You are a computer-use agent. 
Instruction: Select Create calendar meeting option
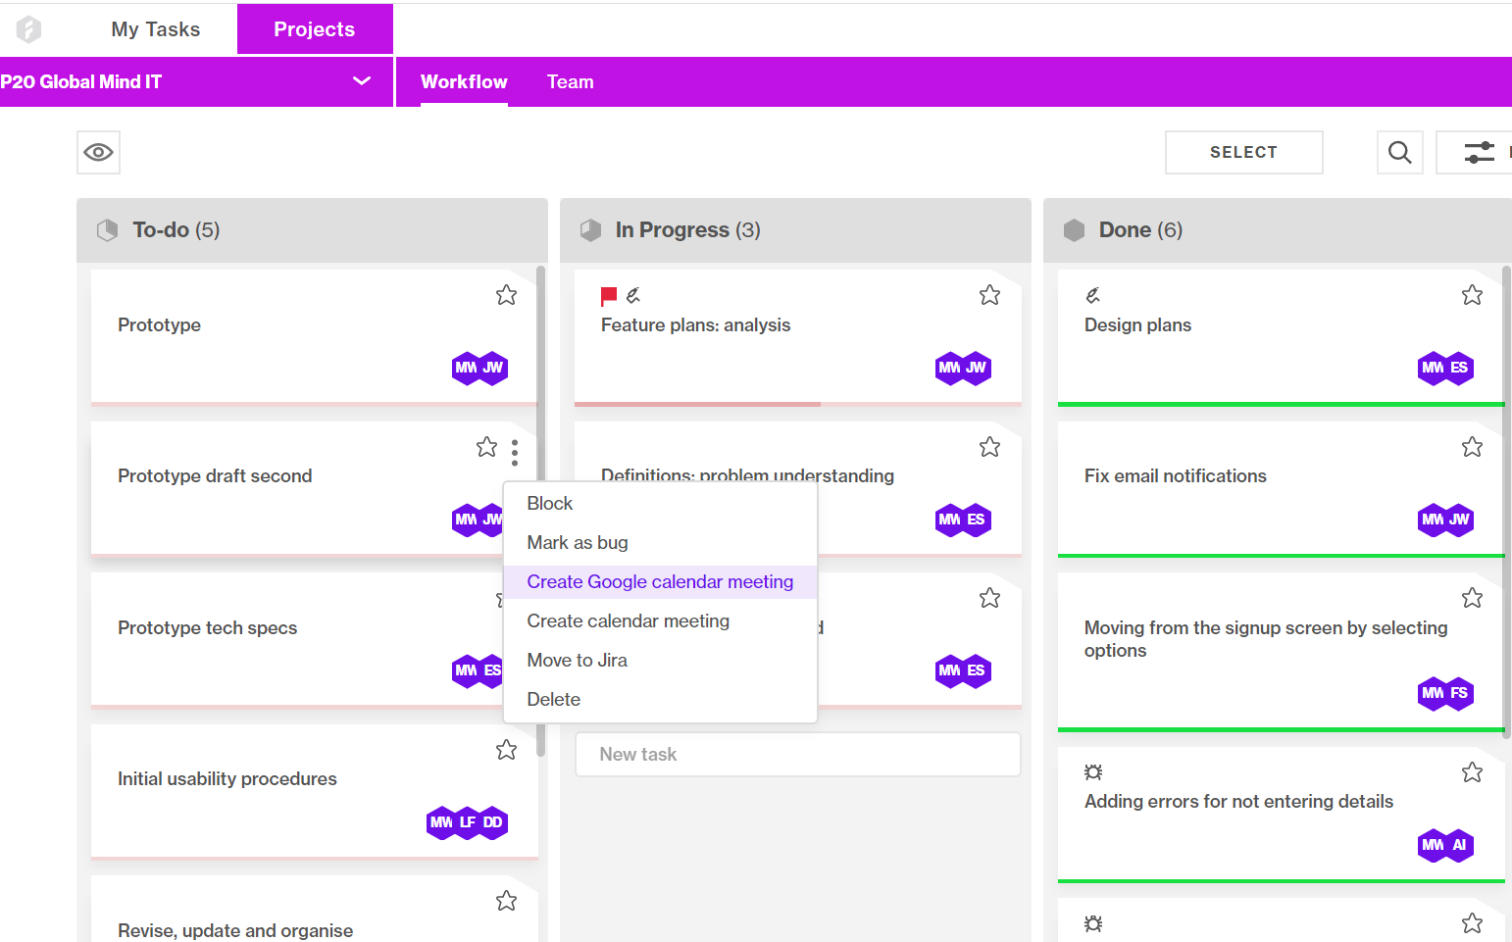(x=660, y=620)
